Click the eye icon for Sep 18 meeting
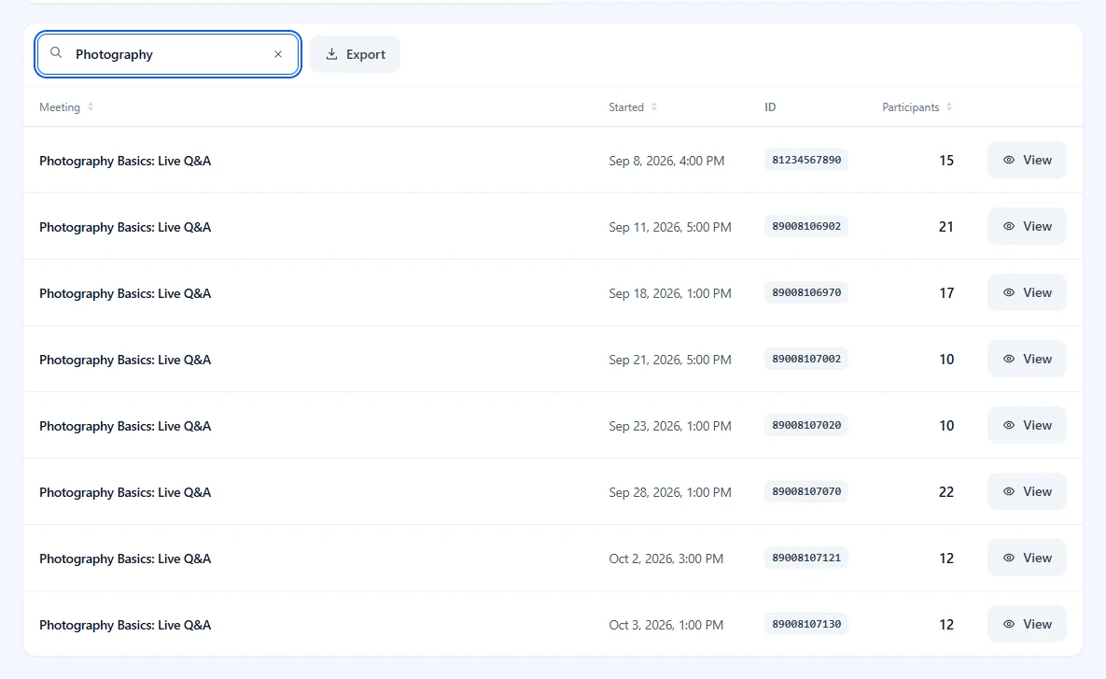Viewport: 1106px width, 679px height. point(1009,293)
